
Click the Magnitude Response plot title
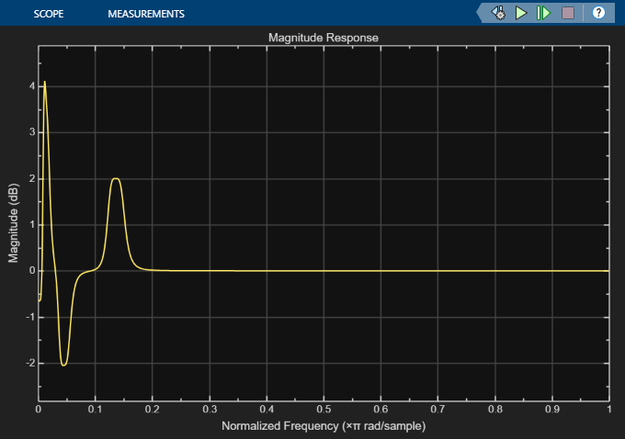click(323, 38)
